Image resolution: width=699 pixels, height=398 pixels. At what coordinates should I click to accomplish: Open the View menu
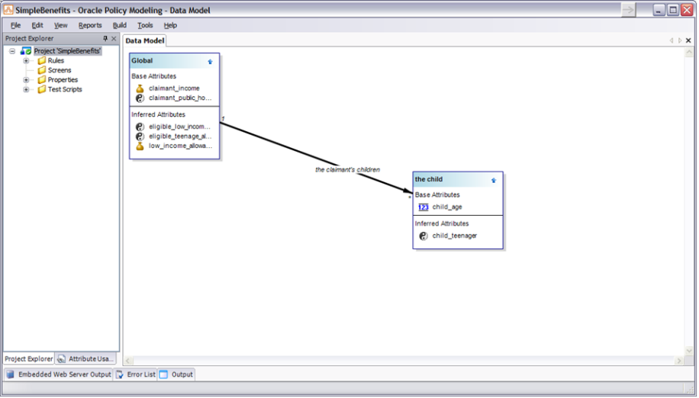[60, 25]
